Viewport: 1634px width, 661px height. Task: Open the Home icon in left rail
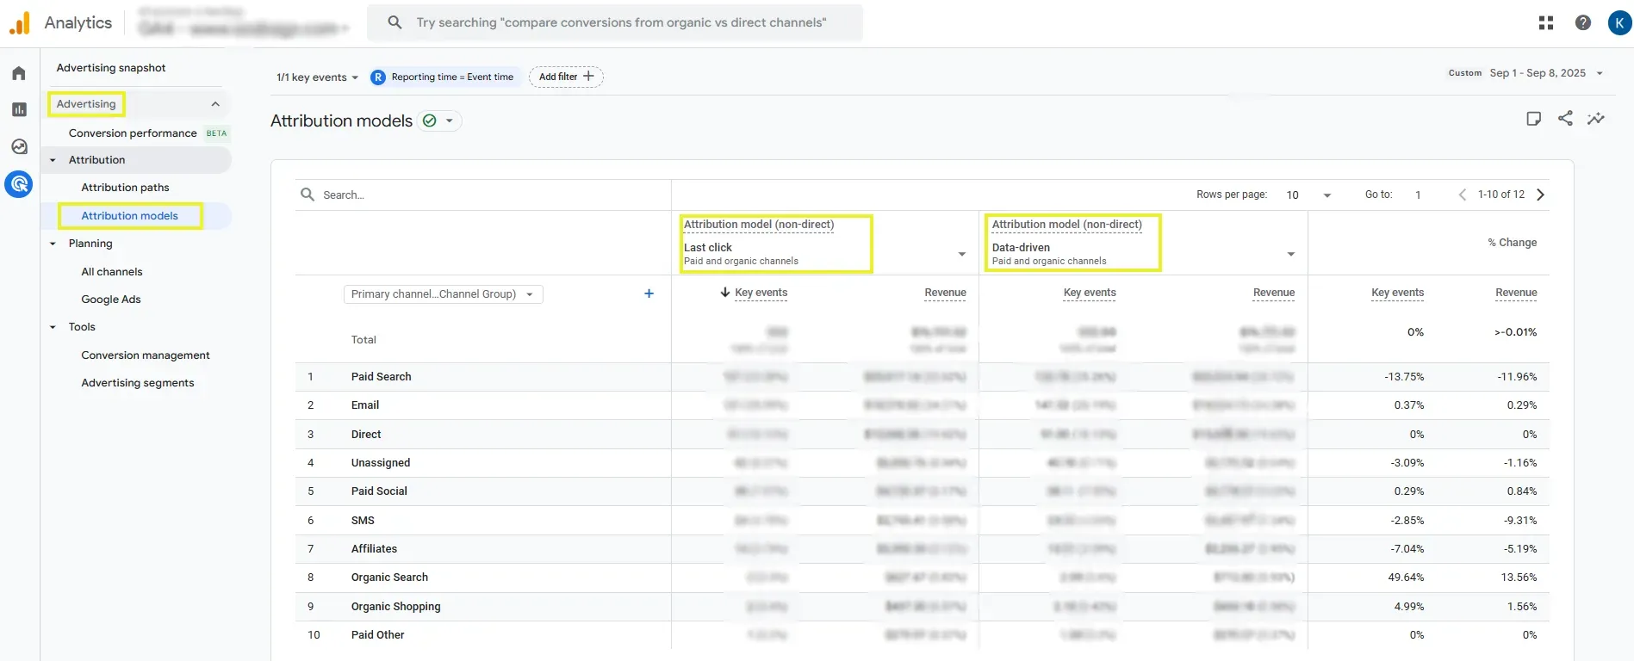[19, 73]
